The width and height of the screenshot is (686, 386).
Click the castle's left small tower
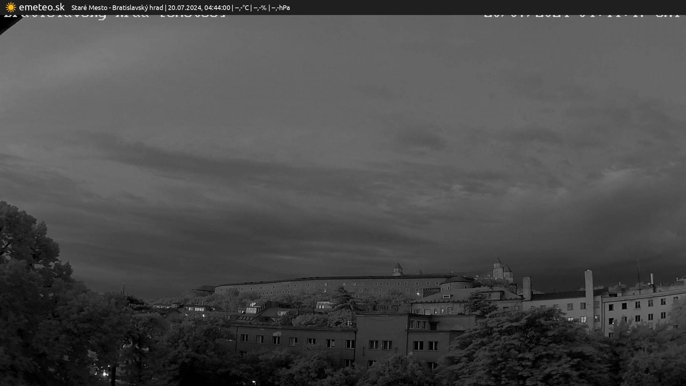(398, 269)
